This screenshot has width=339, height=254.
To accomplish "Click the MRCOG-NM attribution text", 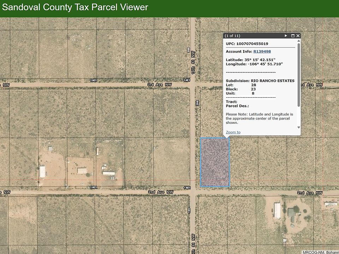I will 320,252.
